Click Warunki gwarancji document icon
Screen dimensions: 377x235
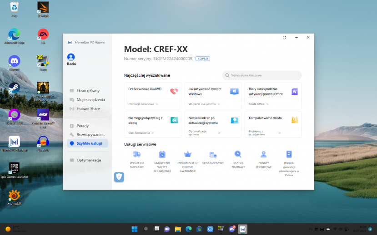[289, 154]
